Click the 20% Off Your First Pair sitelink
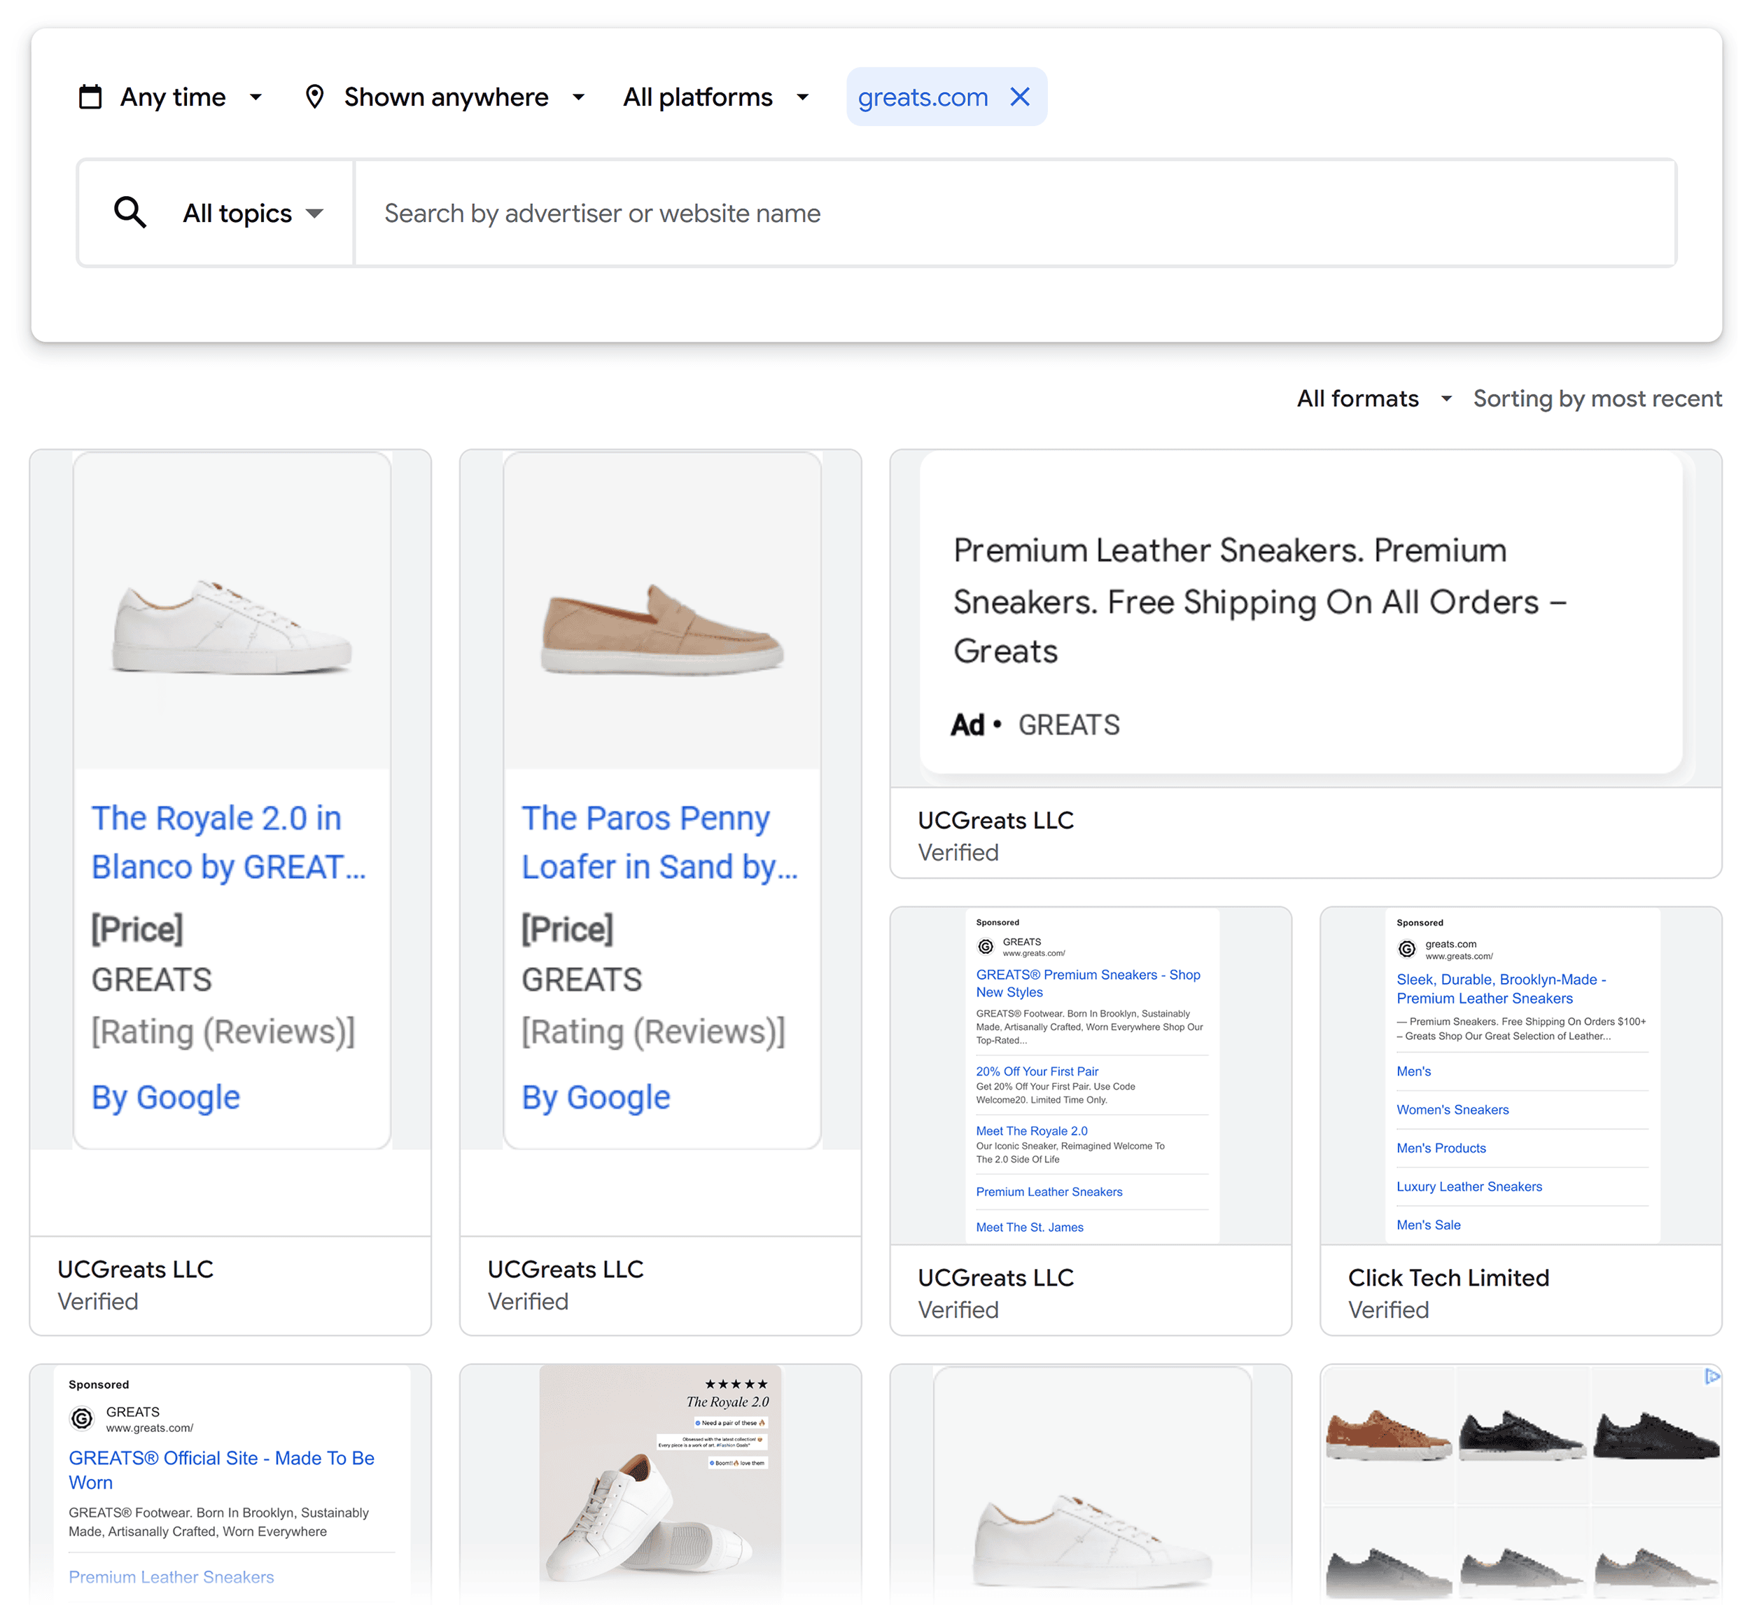 [x=1037, y=1071]
